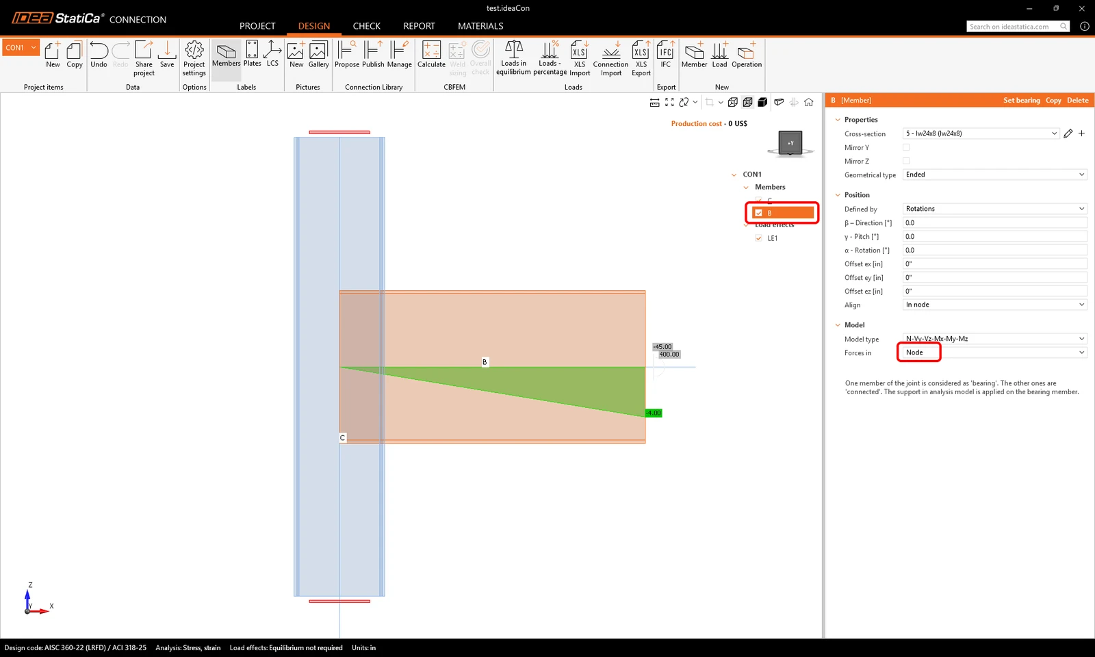Collapse the Properties section
The height and width of the screenshot is (657, 1095).
point(838,120)
